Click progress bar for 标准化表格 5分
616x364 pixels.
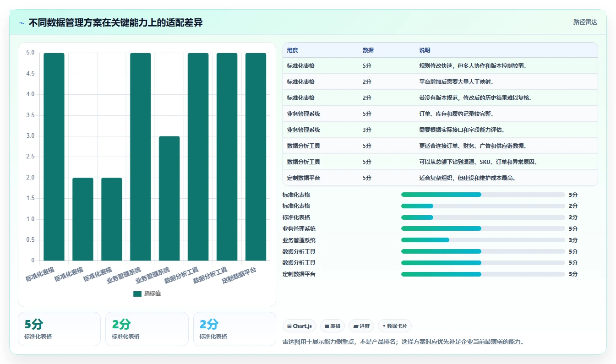[483, 195]
